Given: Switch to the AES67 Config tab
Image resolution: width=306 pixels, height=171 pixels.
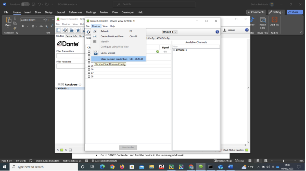Looking at the screenshot, I should point(163,38).
